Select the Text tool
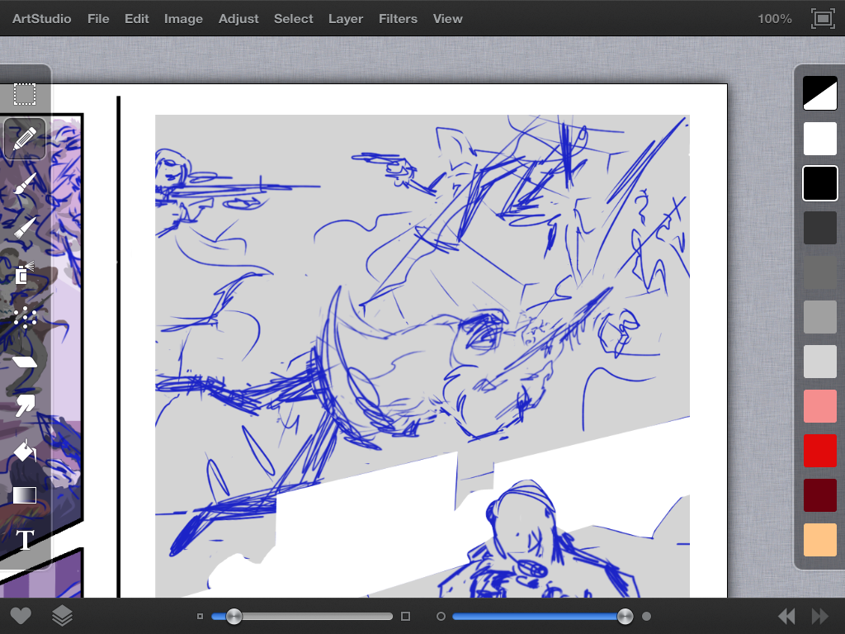Screen dimensions: 845x634 [x=25, y=540]
